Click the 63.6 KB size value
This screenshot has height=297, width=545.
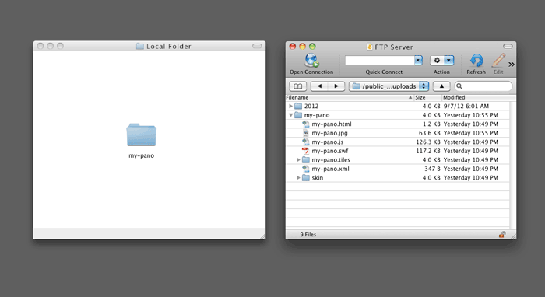point(430,133)
